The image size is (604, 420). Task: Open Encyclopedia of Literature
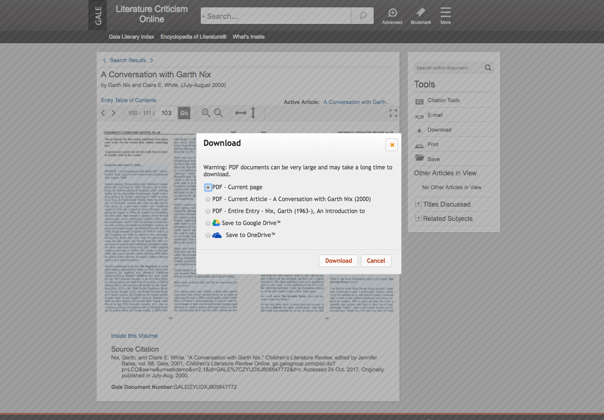pos(193,37)
